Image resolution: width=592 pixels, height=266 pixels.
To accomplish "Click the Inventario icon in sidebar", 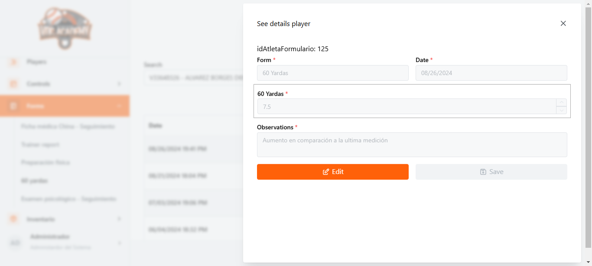I will click(x=13, y=219).
